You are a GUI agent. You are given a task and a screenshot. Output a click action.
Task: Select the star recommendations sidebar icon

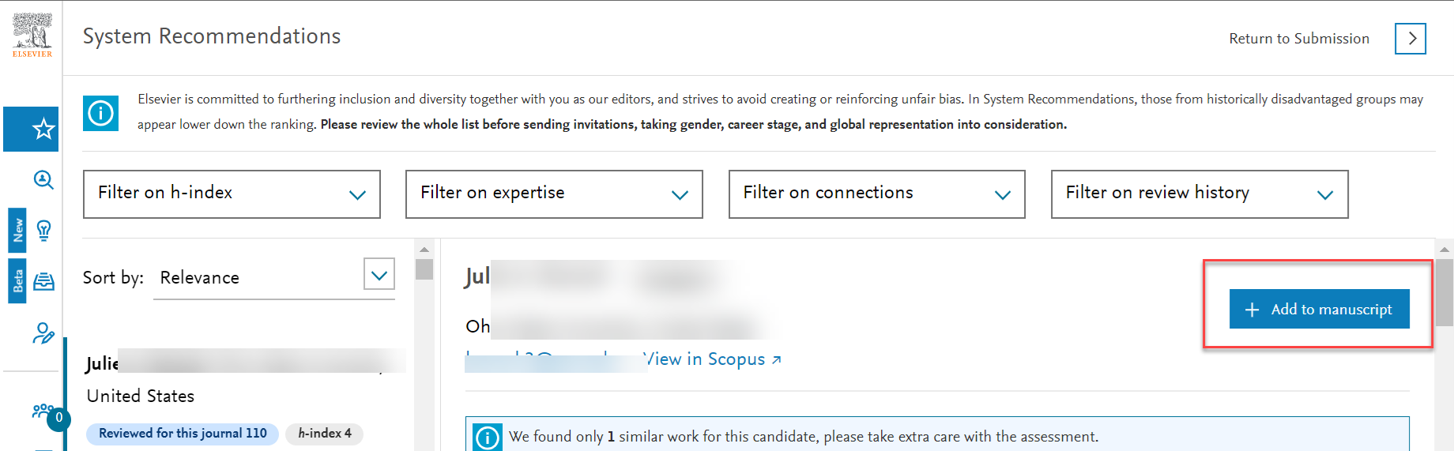click(43, 129)
